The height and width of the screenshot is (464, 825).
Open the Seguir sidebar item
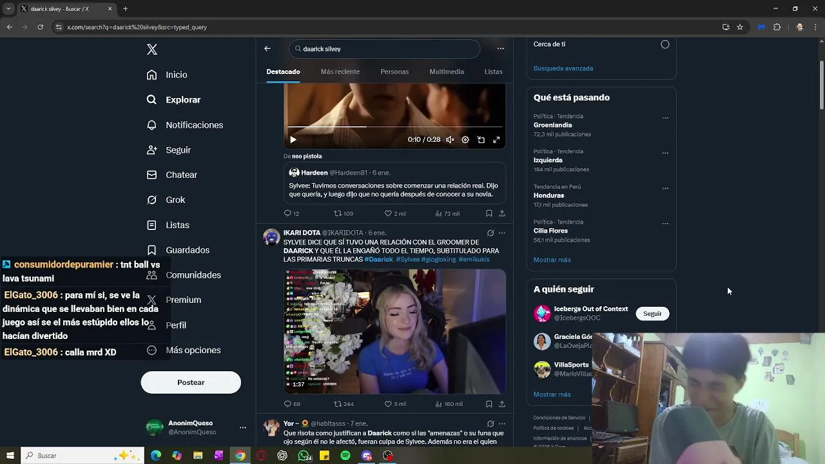point(168,150)
